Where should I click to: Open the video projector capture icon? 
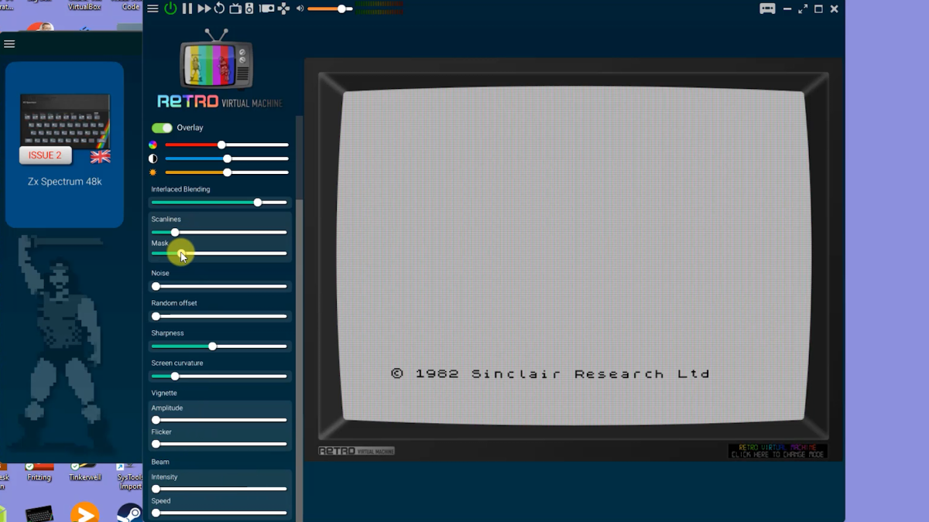click(266, 9)
